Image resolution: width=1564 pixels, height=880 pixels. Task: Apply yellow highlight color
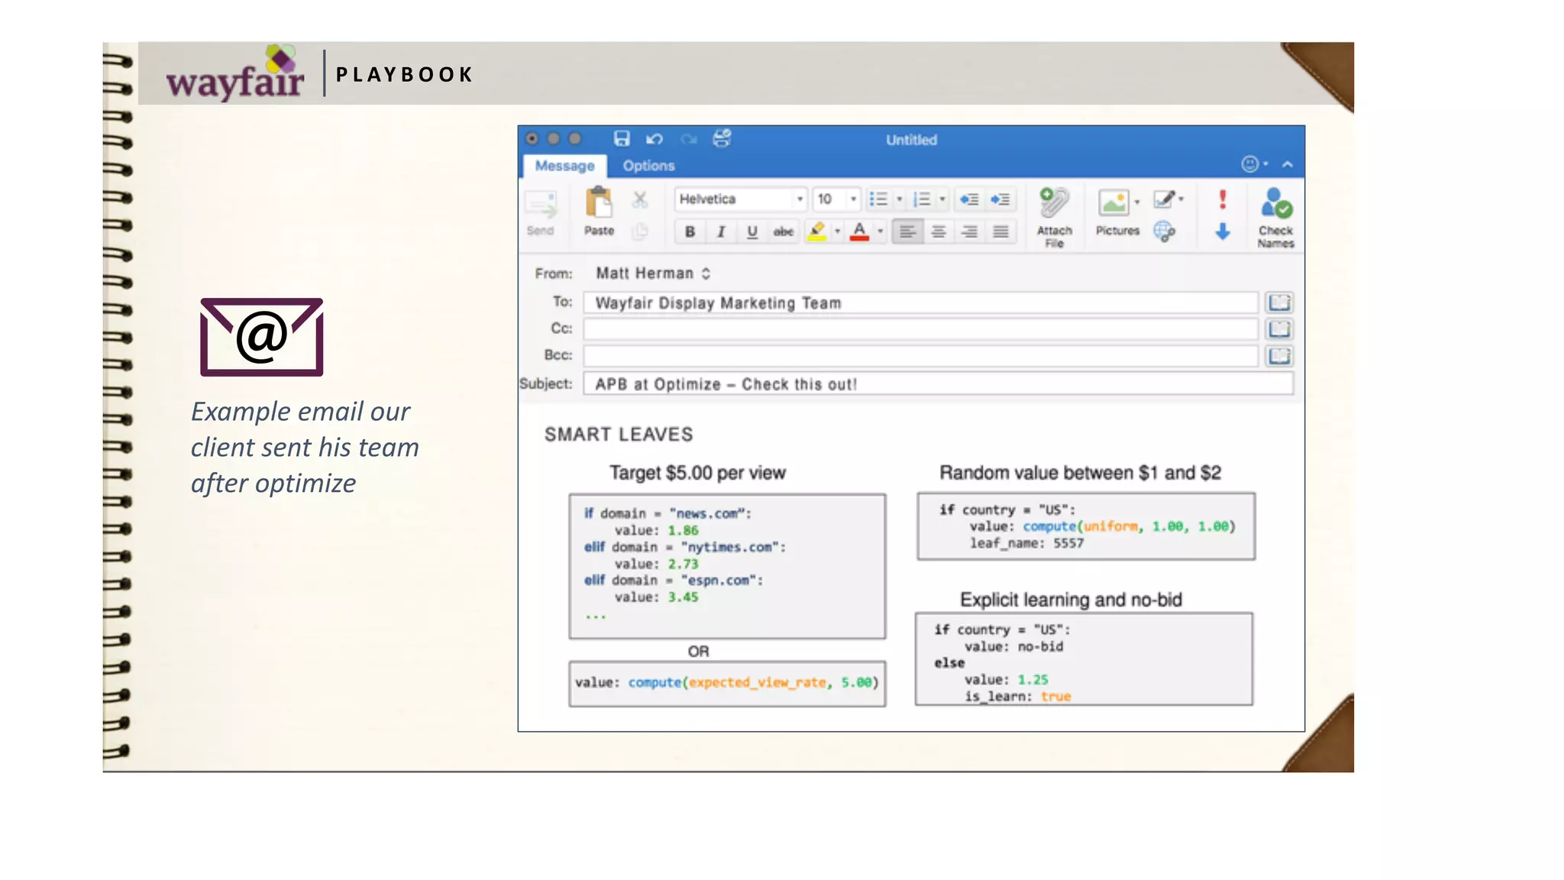(817, 231)
